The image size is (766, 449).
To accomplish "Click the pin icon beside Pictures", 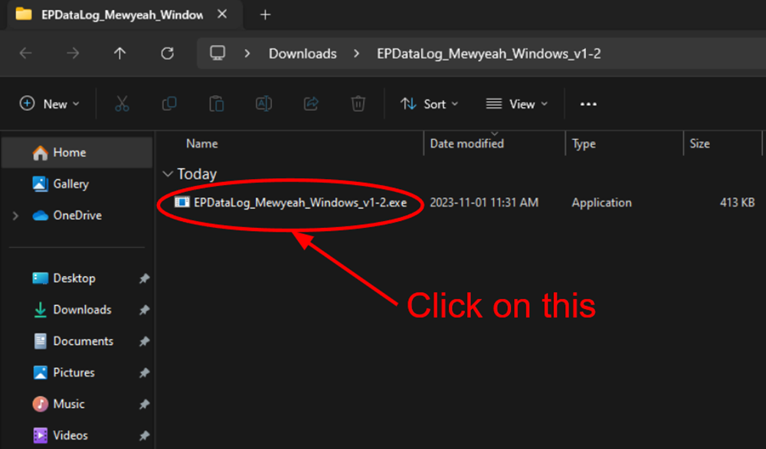I will click(x=144, y=373).
